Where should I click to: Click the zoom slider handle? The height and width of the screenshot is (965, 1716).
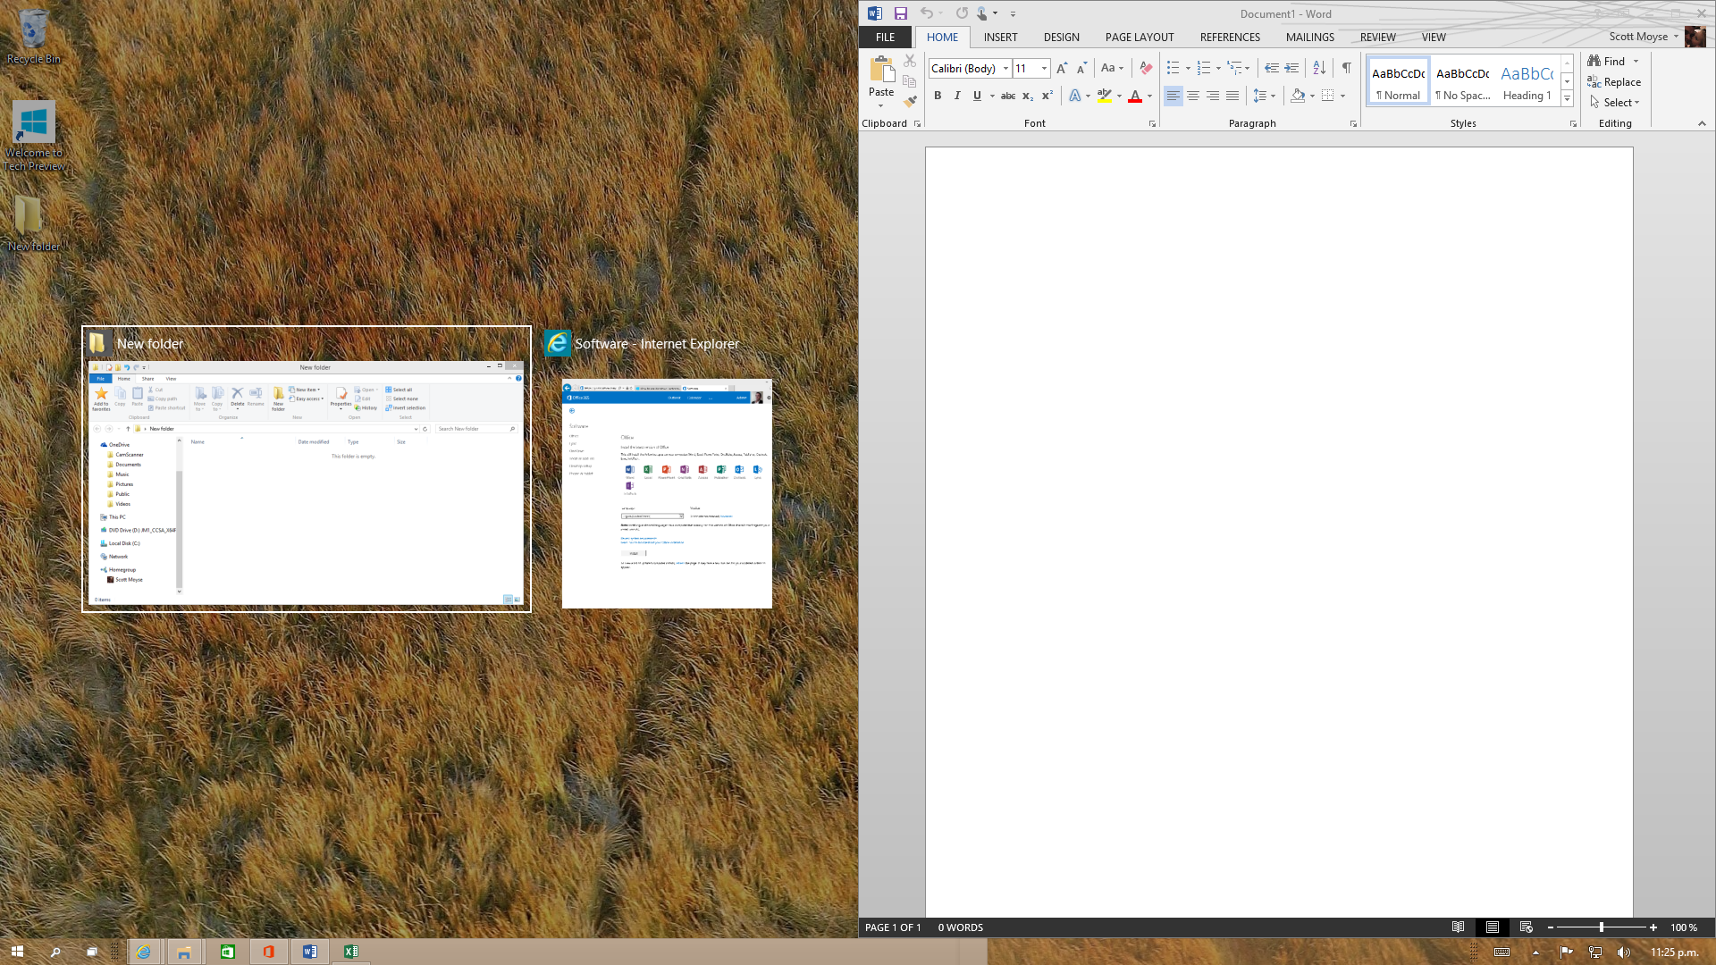(x=1601, y=927)
